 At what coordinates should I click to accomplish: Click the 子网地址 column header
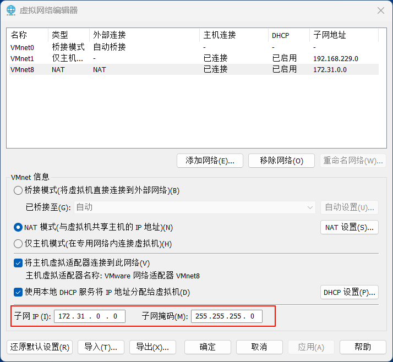(344, 35)
